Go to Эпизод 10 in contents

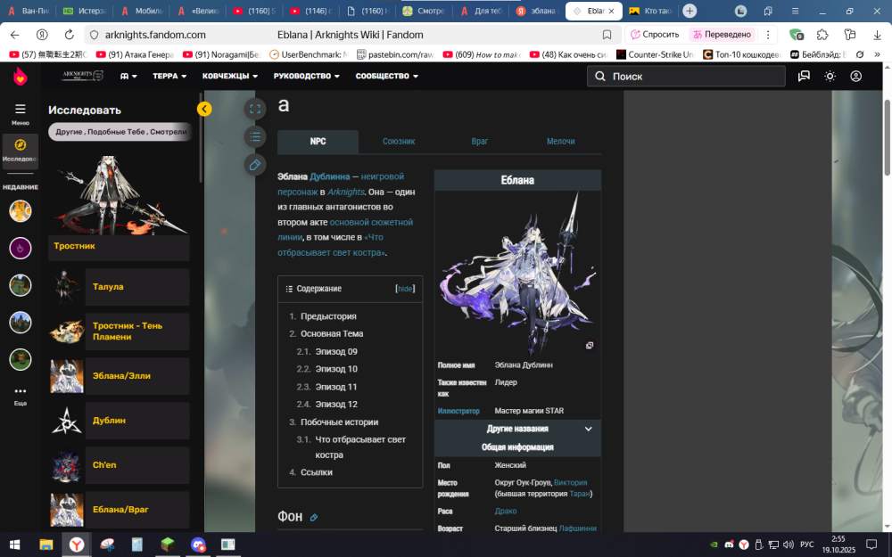(336, 369)
